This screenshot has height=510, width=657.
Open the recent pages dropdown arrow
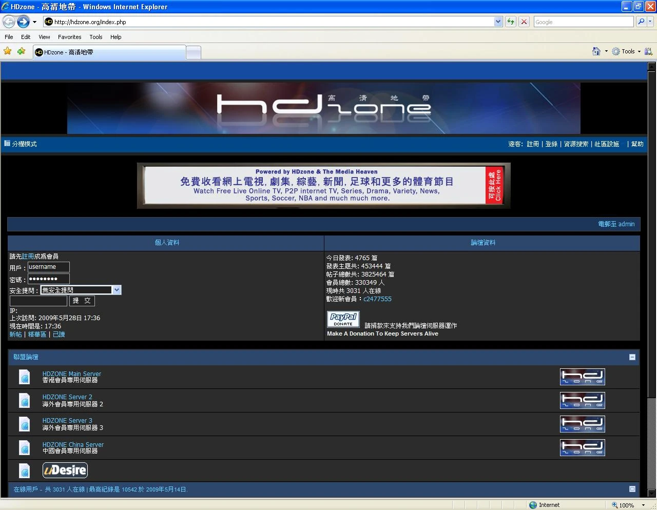(34, 22)
